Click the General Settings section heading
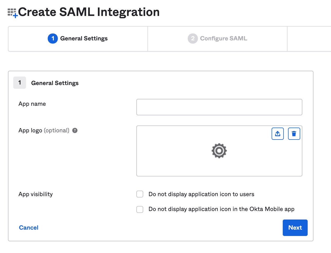 point(55,83)
